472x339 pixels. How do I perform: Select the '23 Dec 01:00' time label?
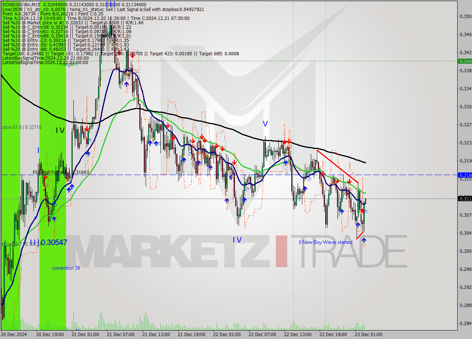pos(368,335)
